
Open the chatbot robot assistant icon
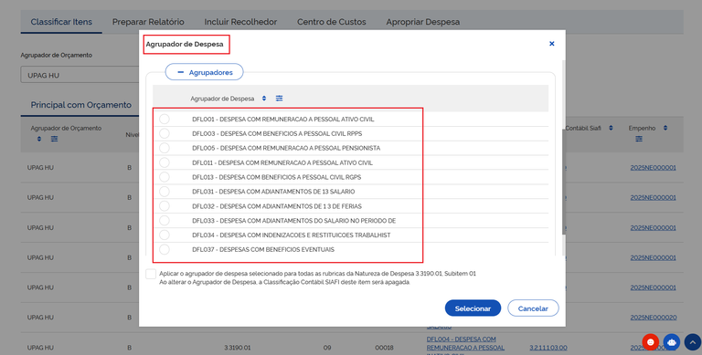click(x=671, y=342)
